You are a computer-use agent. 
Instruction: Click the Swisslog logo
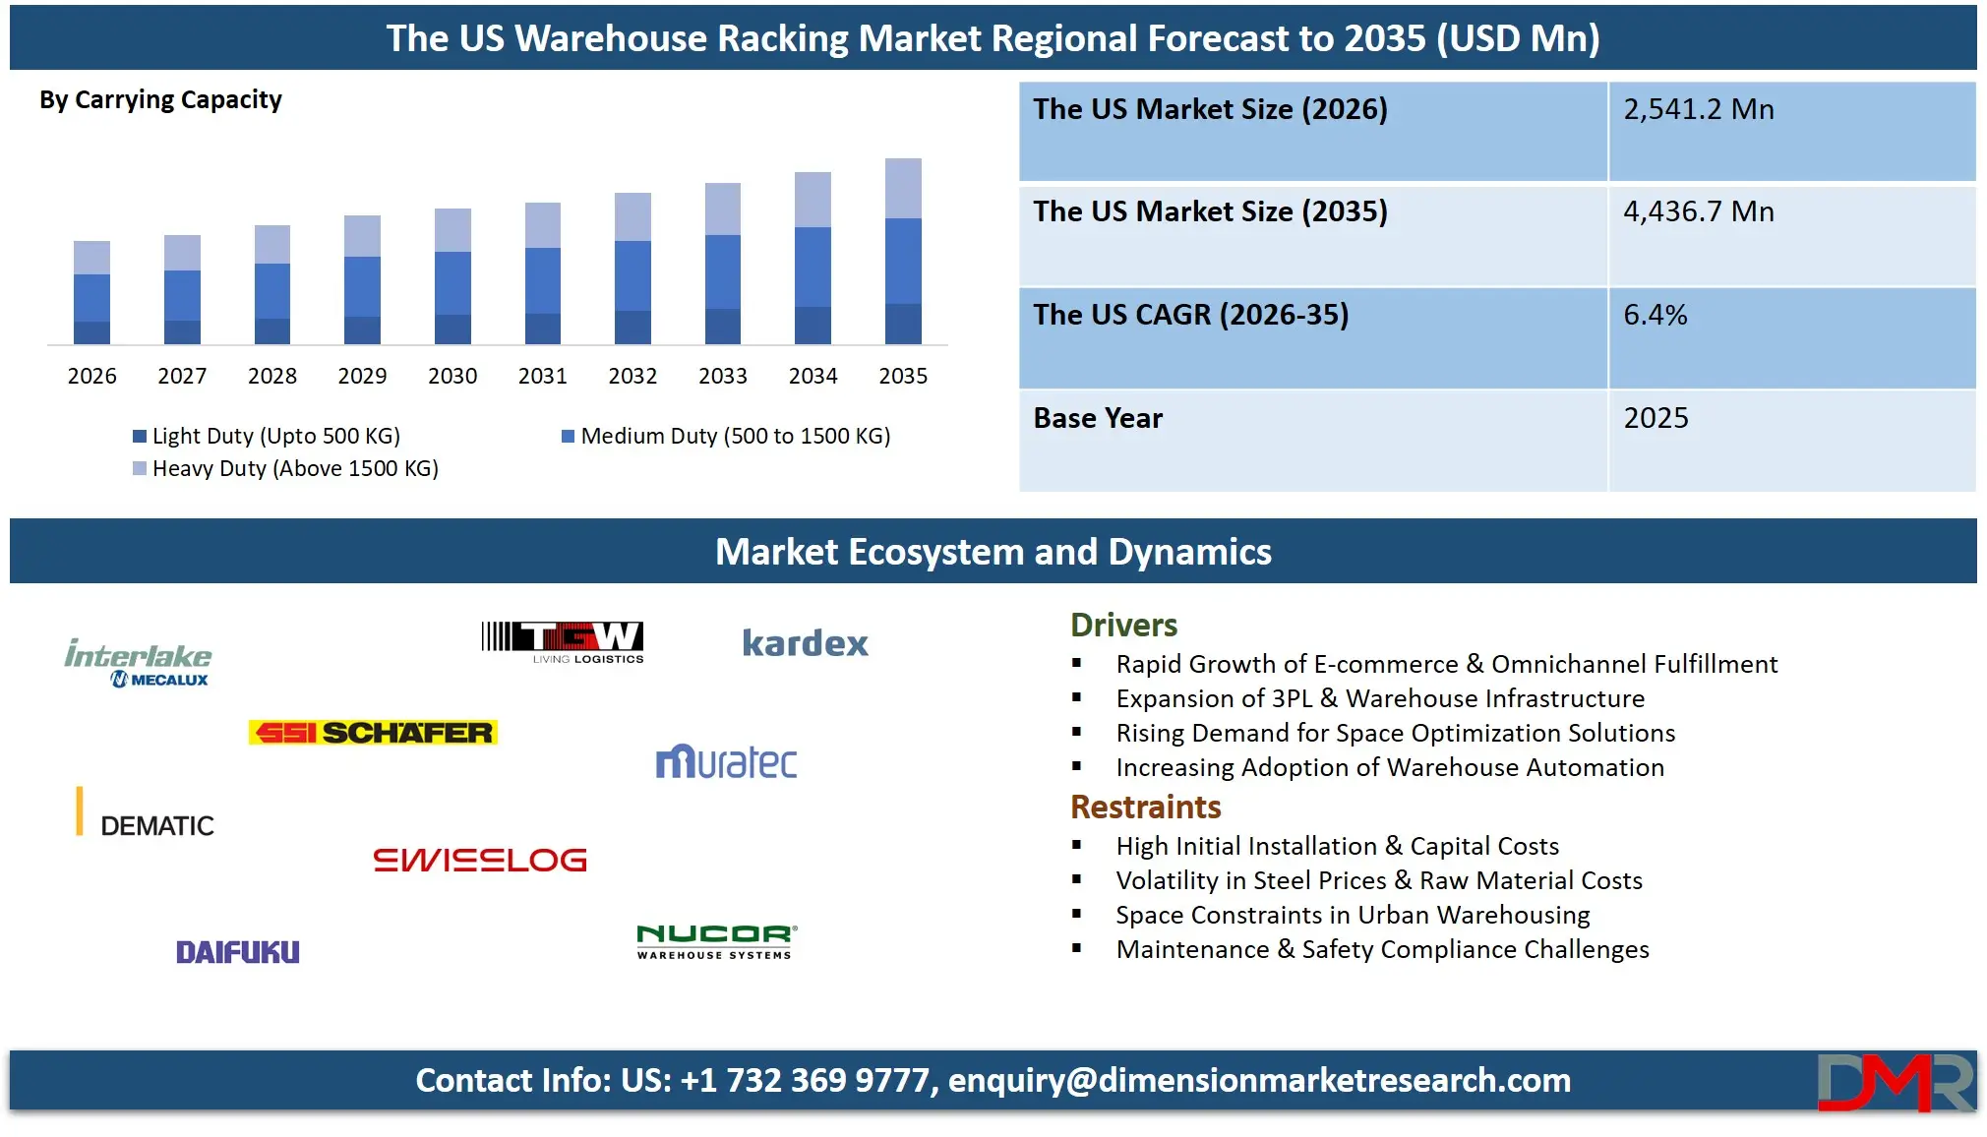tap(479, 860)
